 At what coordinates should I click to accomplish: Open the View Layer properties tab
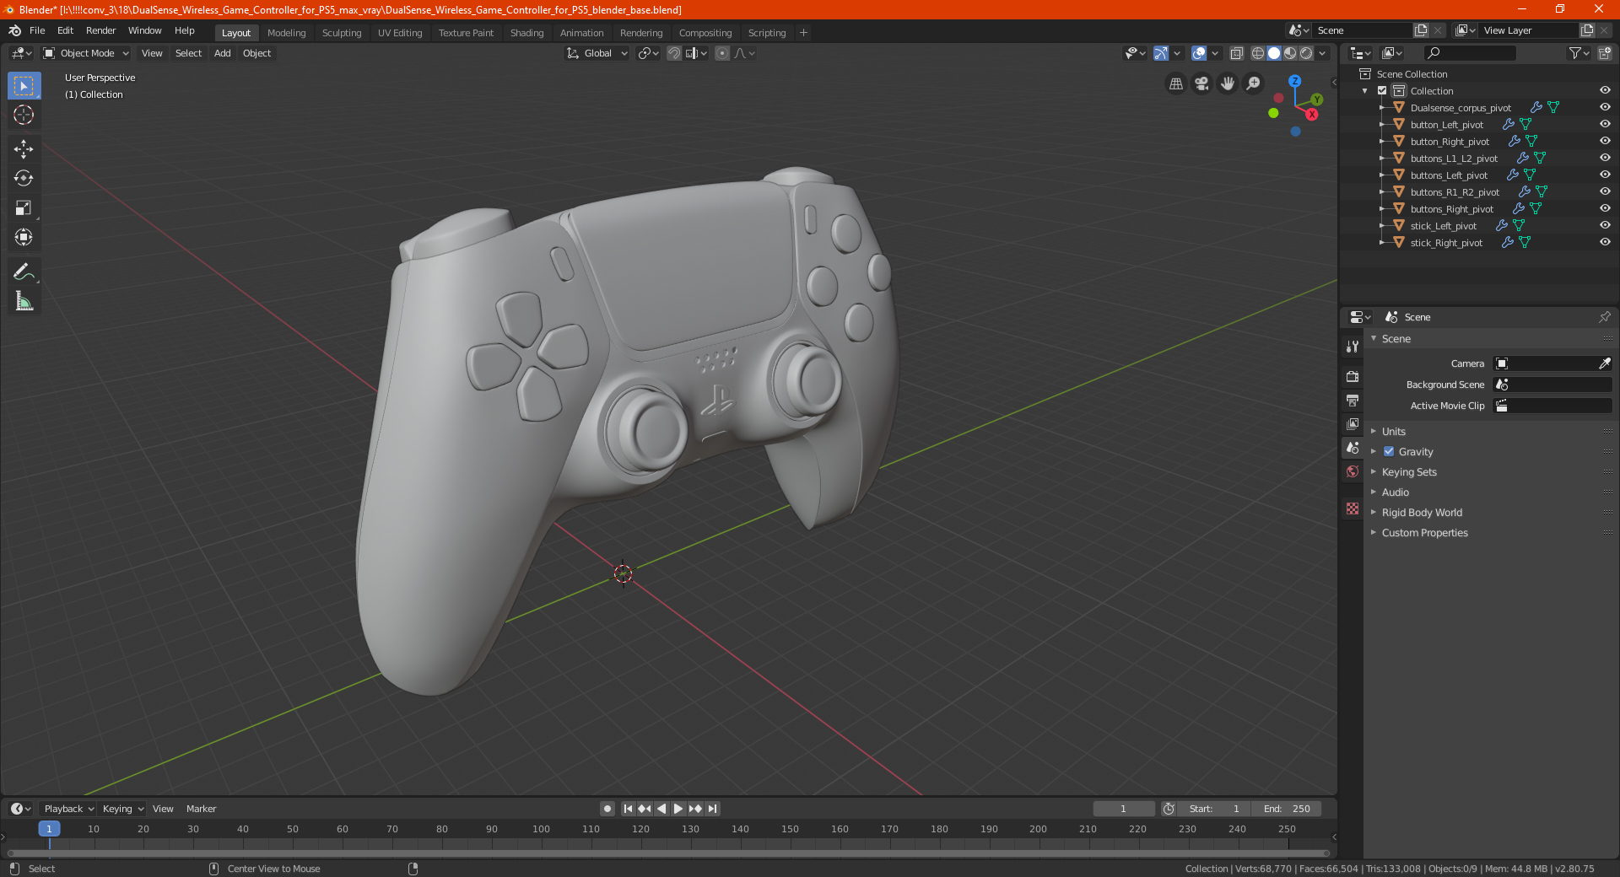click(x=1353, y=423)
